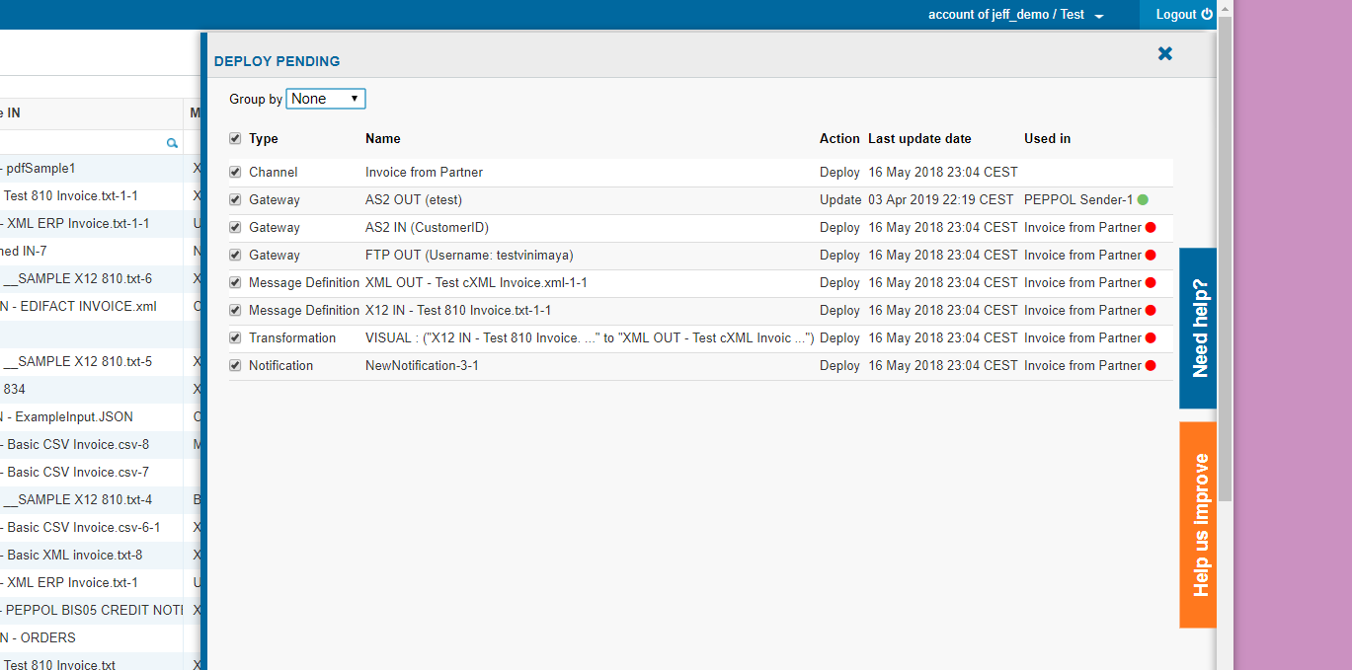
Task: Click red status dot in XML OUT row
Action: (x=1151, y=282)
